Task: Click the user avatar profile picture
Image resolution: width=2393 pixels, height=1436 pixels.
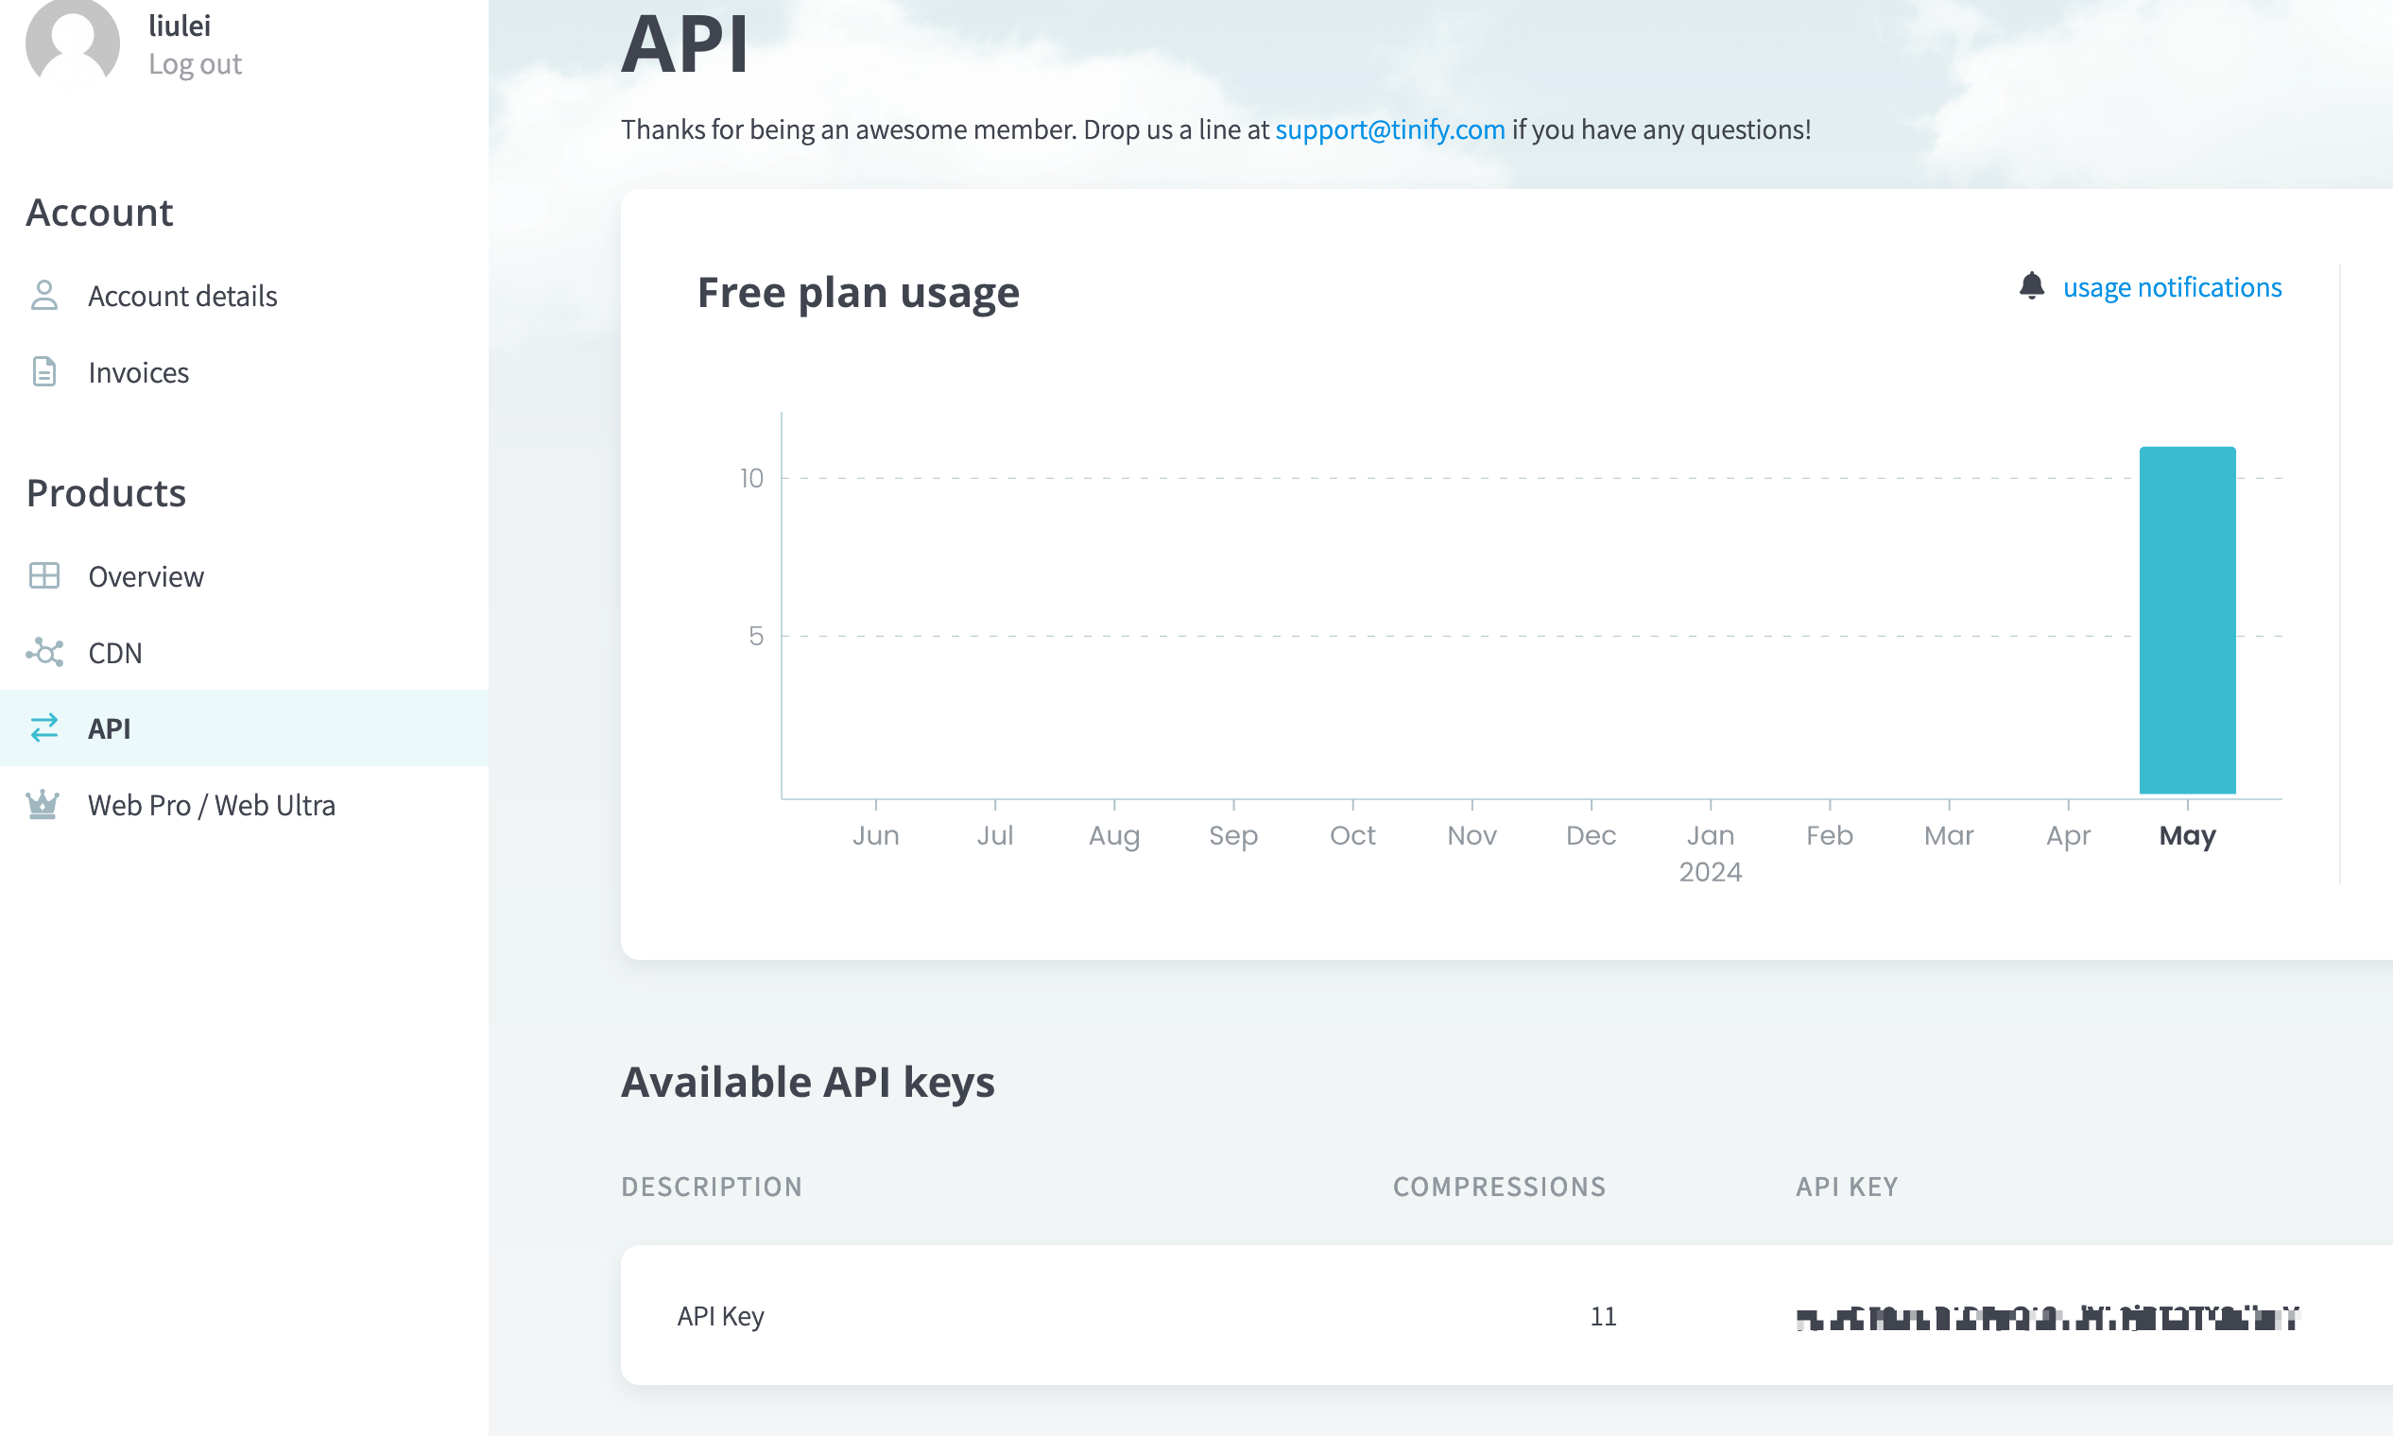Action: [73, 41]
